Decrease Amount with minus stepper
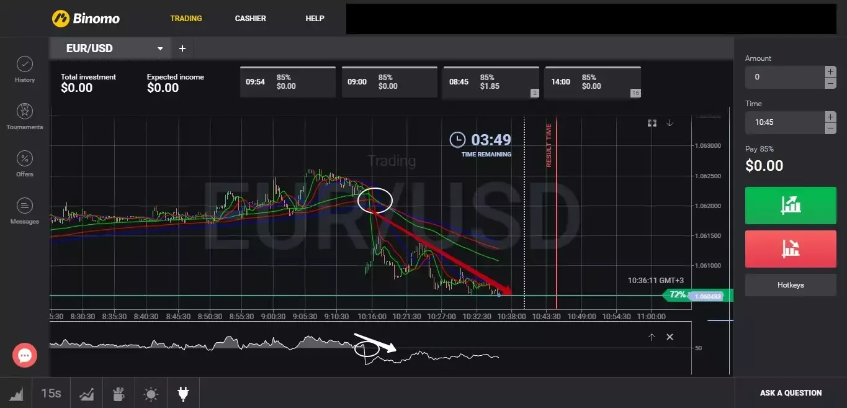Screen dimensions: 847x408 coord(830,83)
